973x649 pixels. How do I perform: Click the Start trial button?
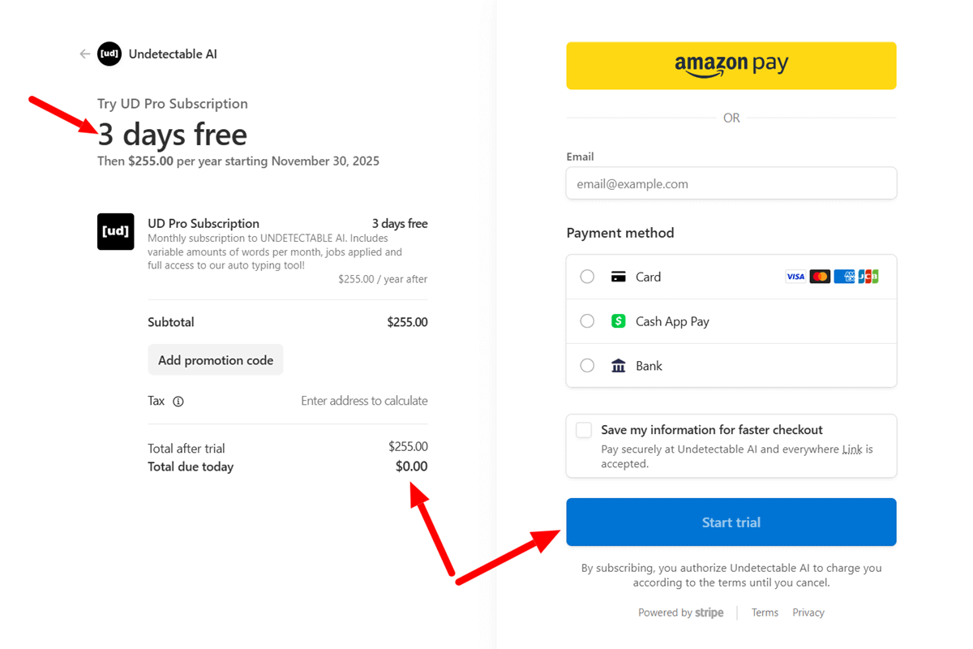coord(731,522)
